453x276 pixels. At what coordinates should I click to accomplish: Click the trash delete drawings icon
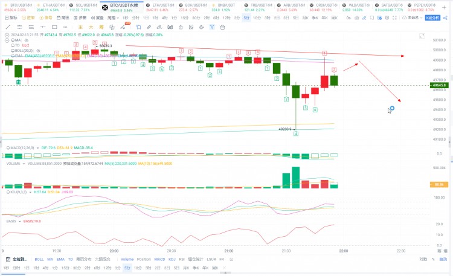pos(222,27)
